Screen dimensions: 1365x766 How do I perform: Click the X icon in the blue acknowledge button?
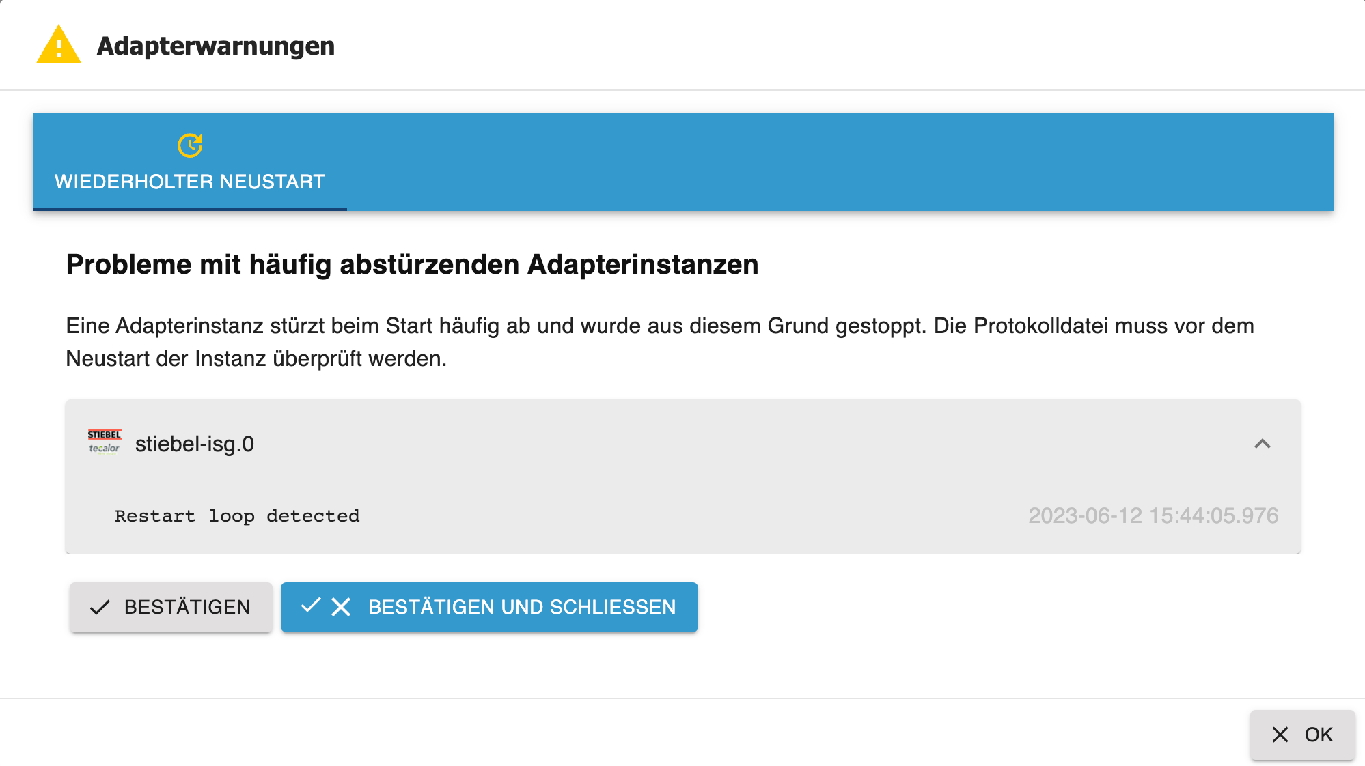pyautogui.click(x=341, y=607)
